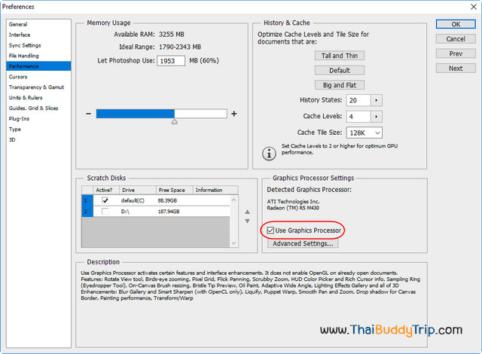This screenshot has width=482, height=354.
Task: Close the Preferences dialog window
Action: pyautogui.click(x=473, y=6)
